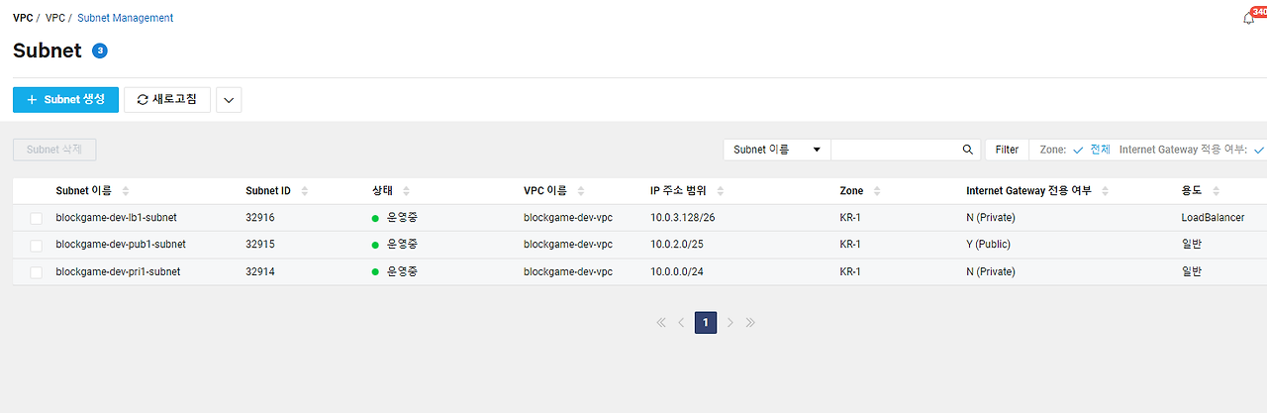Viewport: 1267px width, 413px height.
Task: Click VPC name in the 32916 row
Action: point(568,218)
